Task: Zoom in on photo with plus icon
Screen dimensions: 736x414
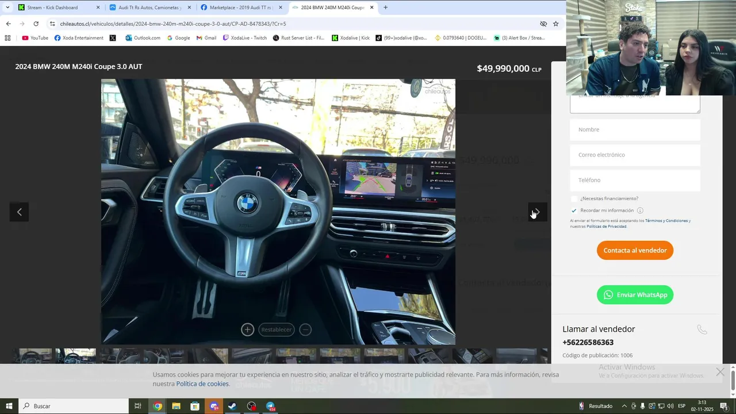Action: (x=247, y=329)
